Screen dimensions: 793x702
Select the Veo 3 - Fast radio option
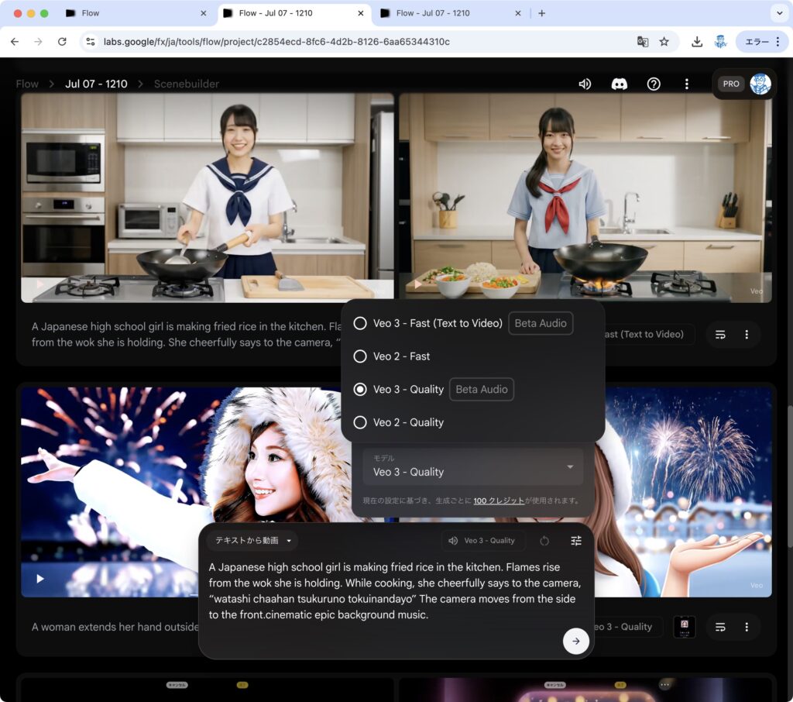[360, 323]
